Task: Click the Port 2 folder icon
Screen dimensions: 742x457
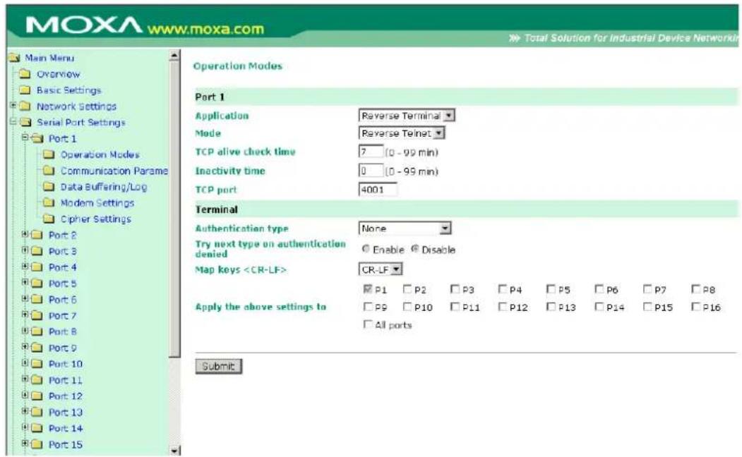Action: pos(37,236)
